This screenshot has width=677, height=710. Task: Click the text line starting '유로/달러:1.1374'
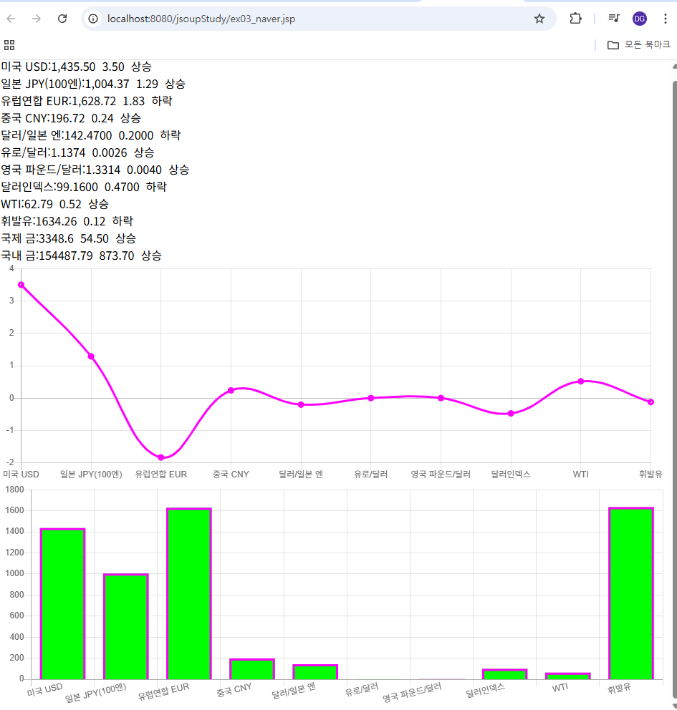(x=77, y=152)
